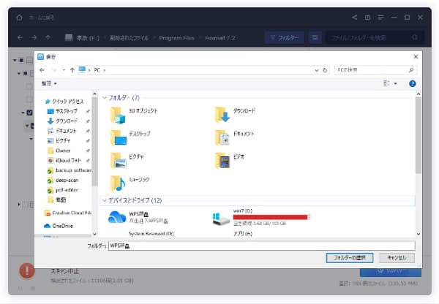Collapse the フォルダー (7) group
This screenshot has width=439, height=304.
coord(105,98)
